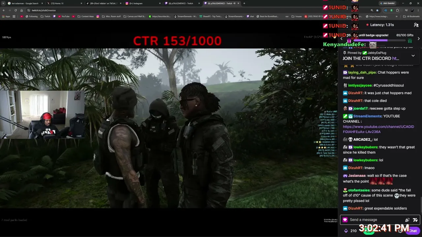Screen dimensions: 422x237
Task: Open imtiyazjaycee's username in chat
Action: point(360,86)
